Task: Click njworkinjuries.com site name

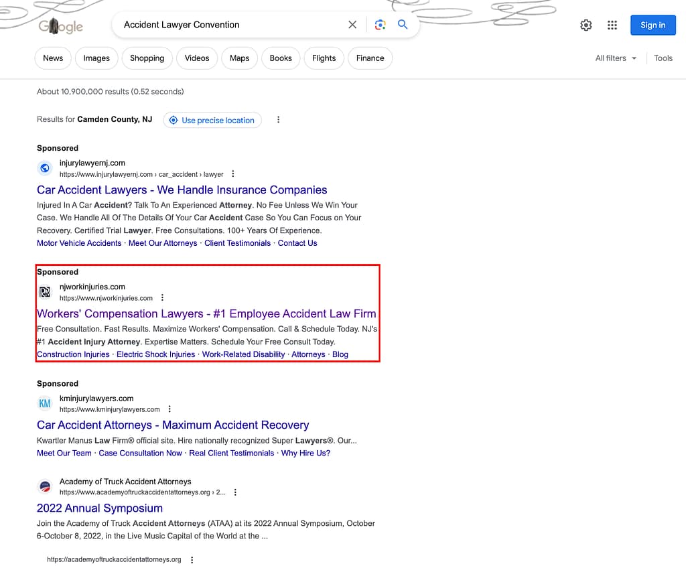Action: point(92,287)
